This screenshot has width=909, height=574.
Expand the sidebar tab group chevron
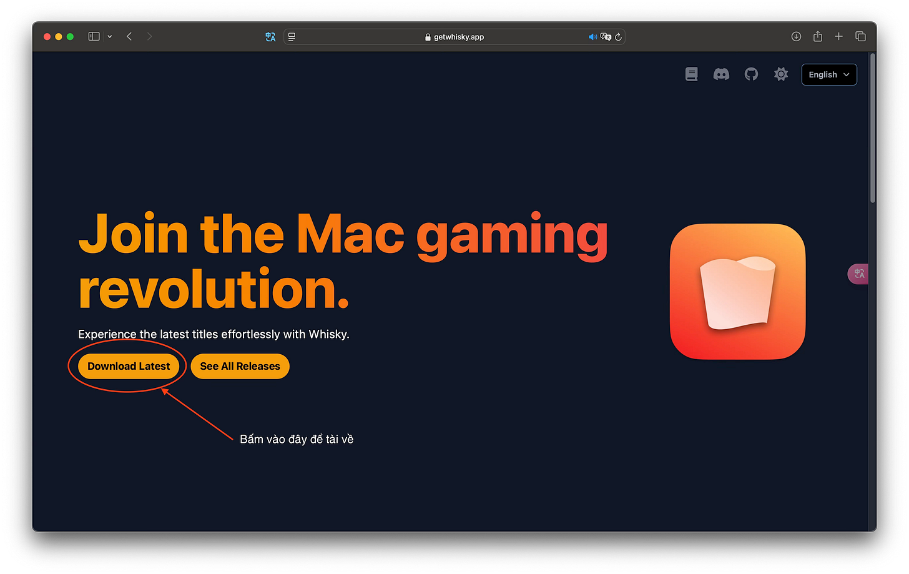(x=110, y=37)
